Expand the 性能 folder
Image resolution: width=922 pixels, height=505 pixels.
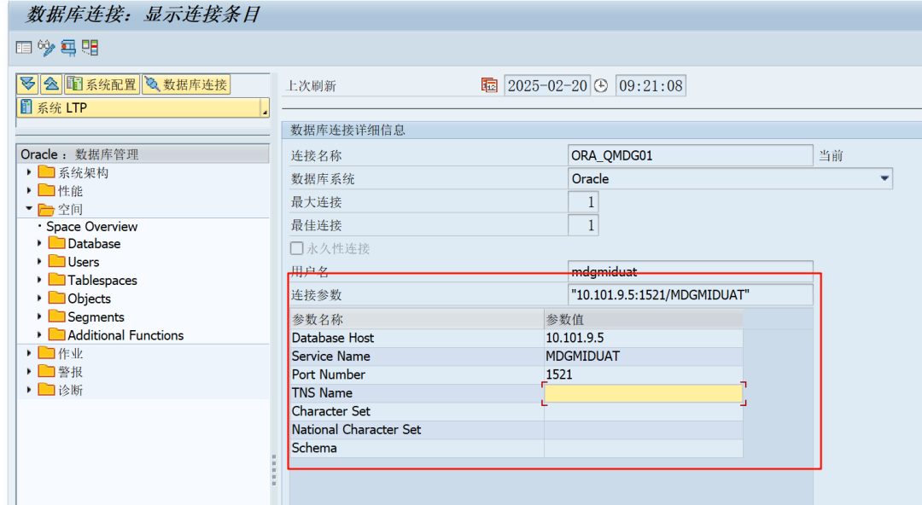click(29, 190)
